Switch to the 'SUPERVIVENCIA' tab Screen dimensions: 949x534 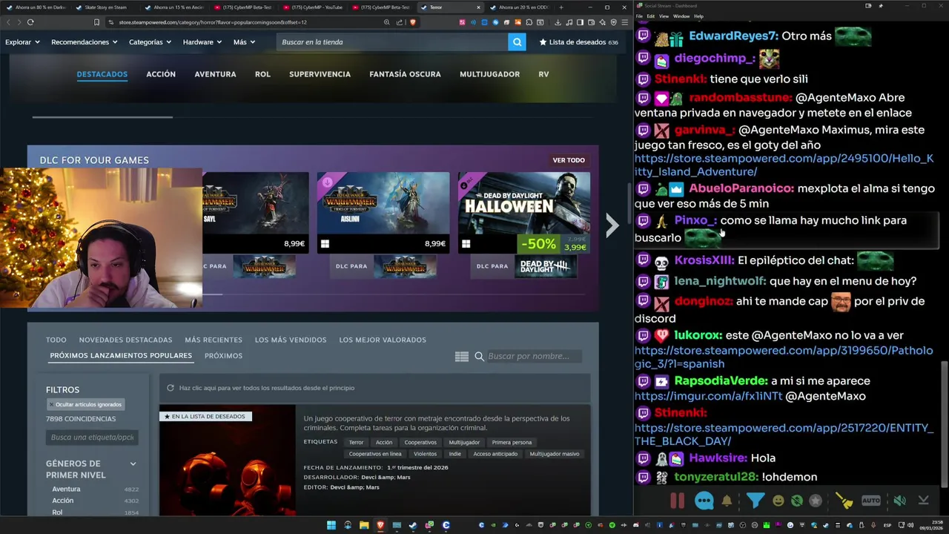pos(320,74)
